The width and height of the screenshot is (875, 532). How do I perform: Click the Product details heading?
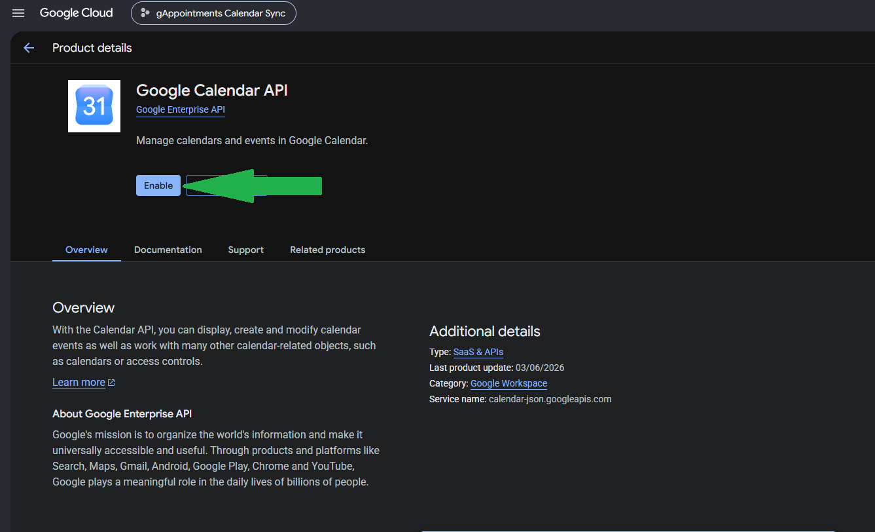[92, 48]
